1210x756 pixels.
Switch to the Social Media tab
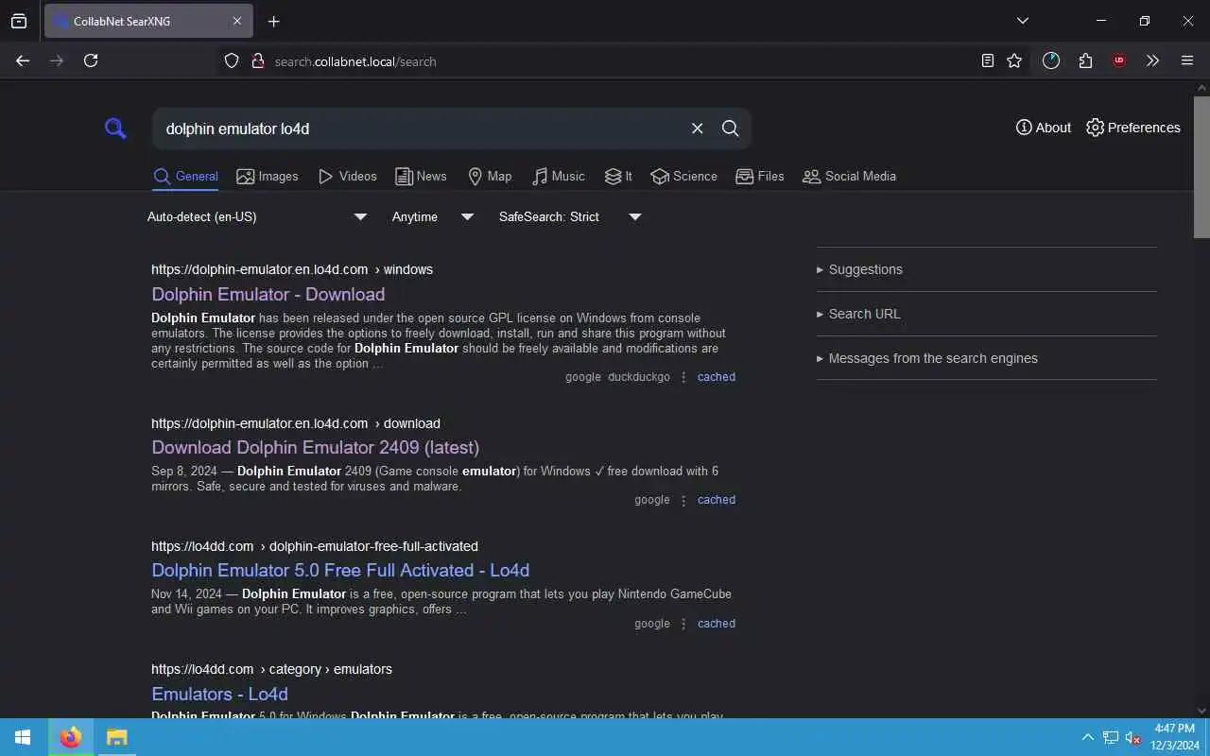849,176
